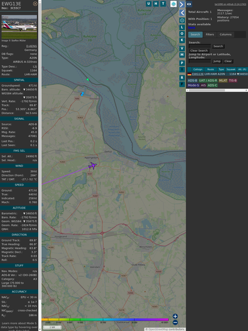Click the K map option button
248x331 pixels.
pyautogui.click(x=182, y=40)
